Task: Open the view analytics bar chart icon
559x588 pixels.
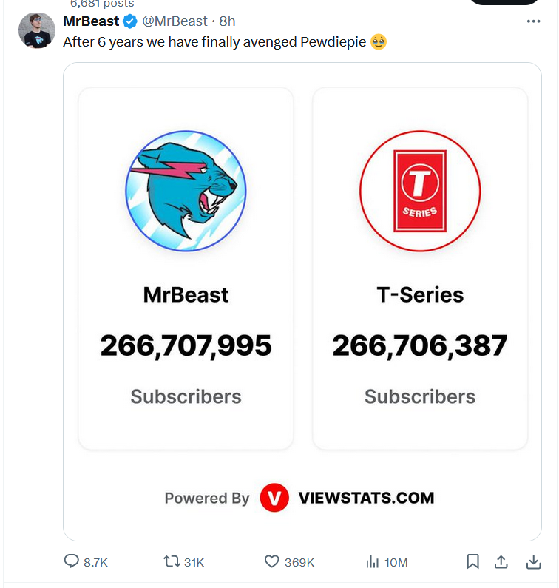Action: 373,562
